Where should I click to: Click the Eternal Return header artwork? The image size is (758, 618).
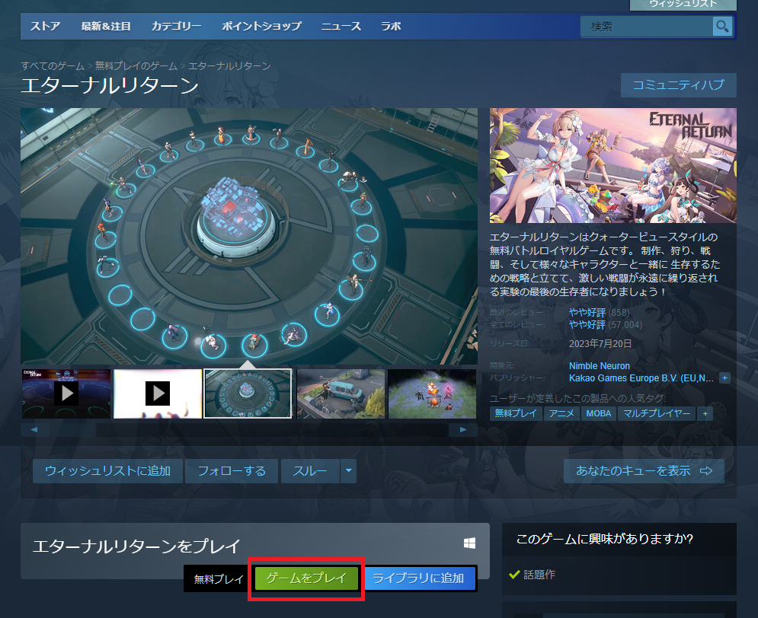613,166
